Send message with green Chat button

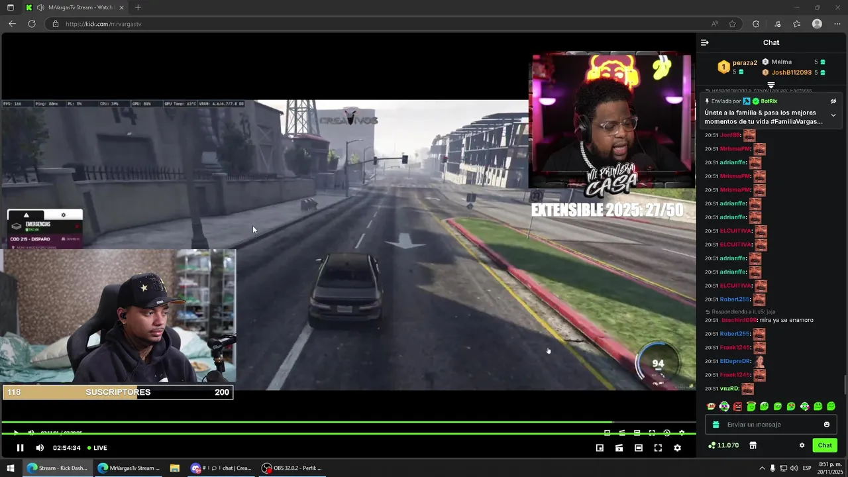click(825, 445)
